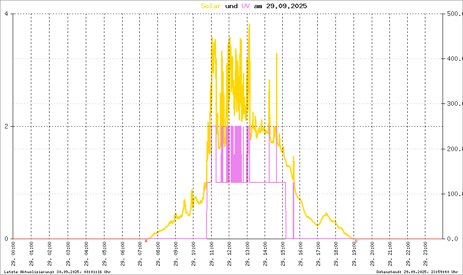Click the red "U" sunset marker
Viewport: 463px width, 275px height.
pos(356,241)
